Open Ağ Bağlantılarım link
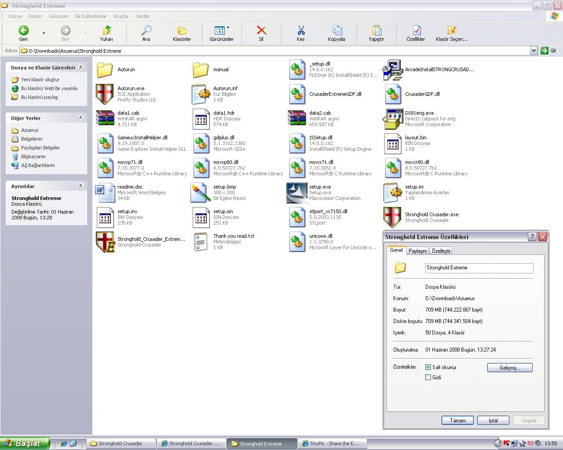The image size is (563, 450). 38,165
